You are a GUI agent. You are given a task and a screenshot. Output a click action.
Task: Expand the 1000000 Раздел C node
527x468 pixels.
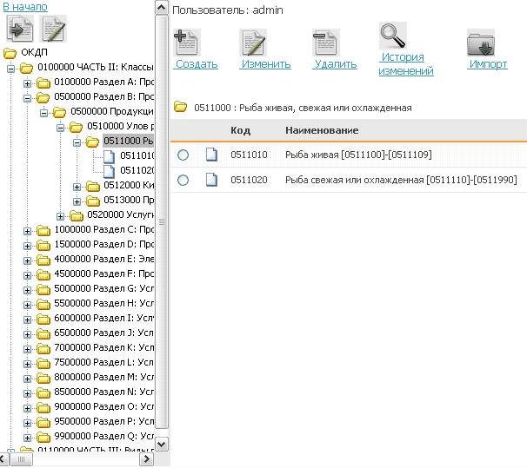(x=28, y=231)
